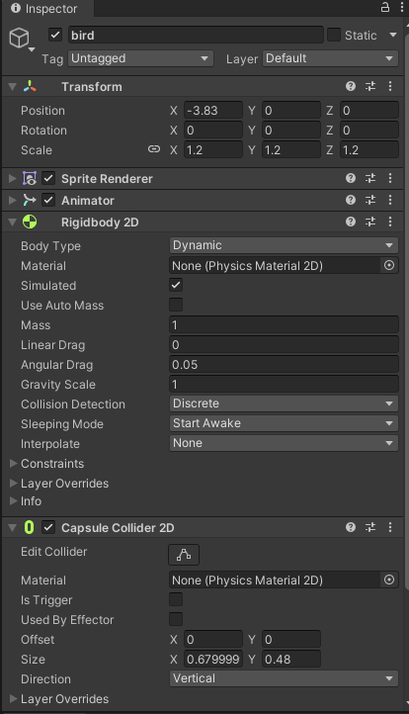This screenshot has width=409, height=714.
Task: Open the Collision Detection dropdown
Action: click(284, 403)
